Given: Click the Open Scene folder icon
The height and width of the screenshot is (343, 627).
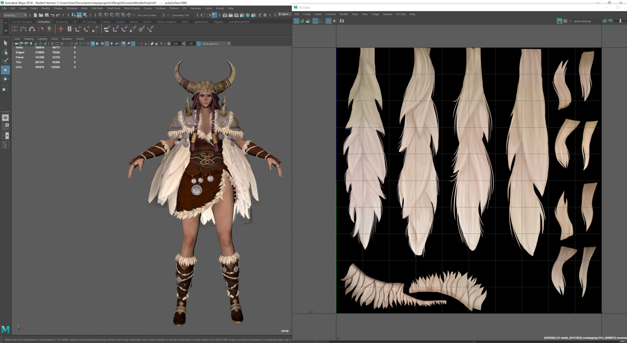Looking at the screenshot, I should point(41,15).
